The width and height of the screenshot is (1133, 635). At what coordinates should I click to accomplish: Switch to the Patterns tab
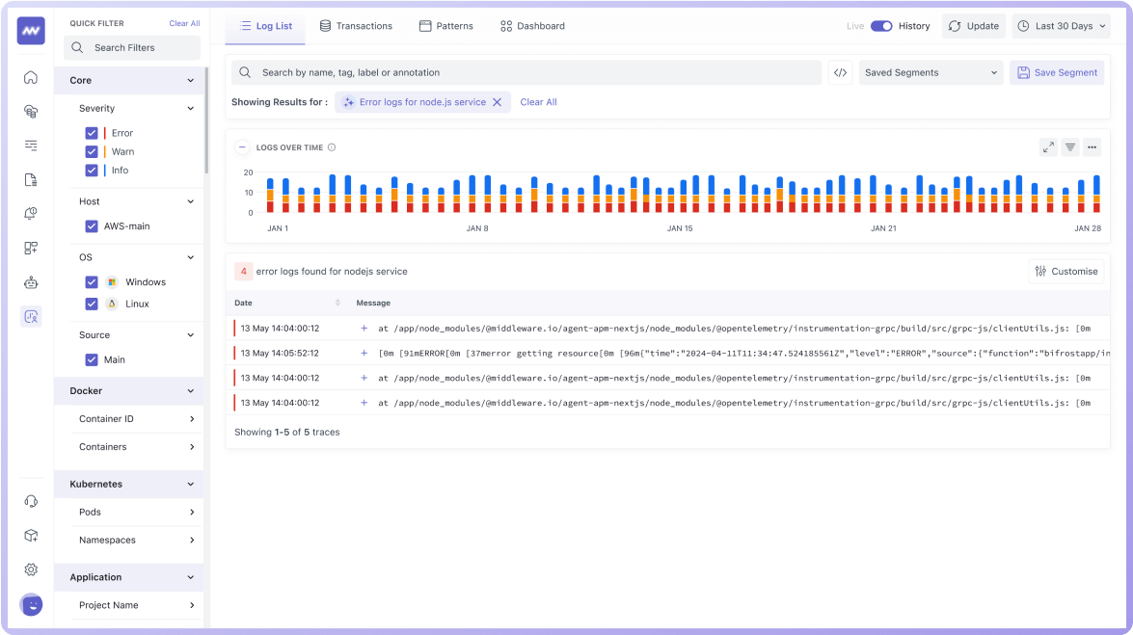[x=445, y=26]
